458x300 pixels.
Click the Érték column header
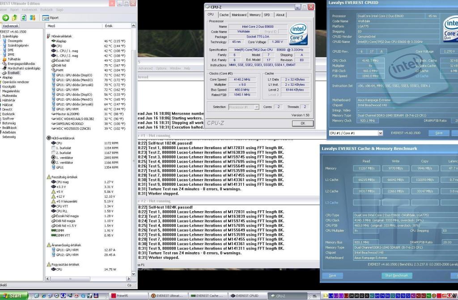pyautogui.click(x=117, y=26)
